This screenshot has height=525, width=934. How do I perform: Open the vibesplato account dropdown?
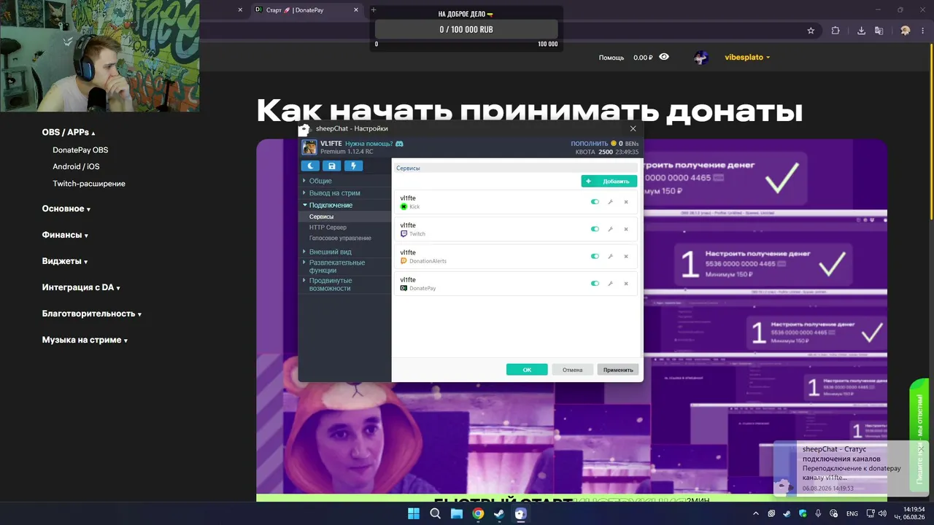tap(747, 57)
